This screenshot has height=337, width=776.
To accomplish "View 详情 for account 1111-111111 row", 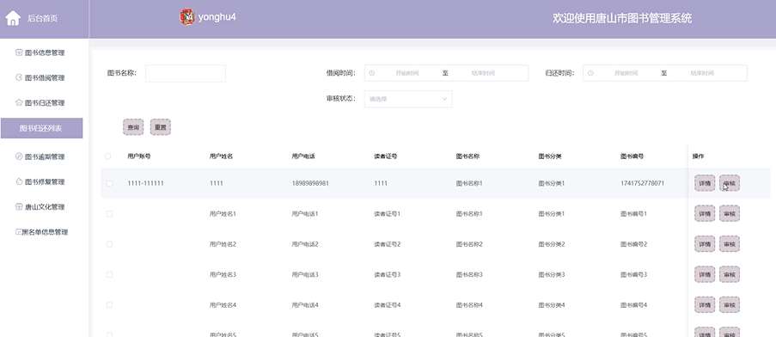I will click(705, 183).
